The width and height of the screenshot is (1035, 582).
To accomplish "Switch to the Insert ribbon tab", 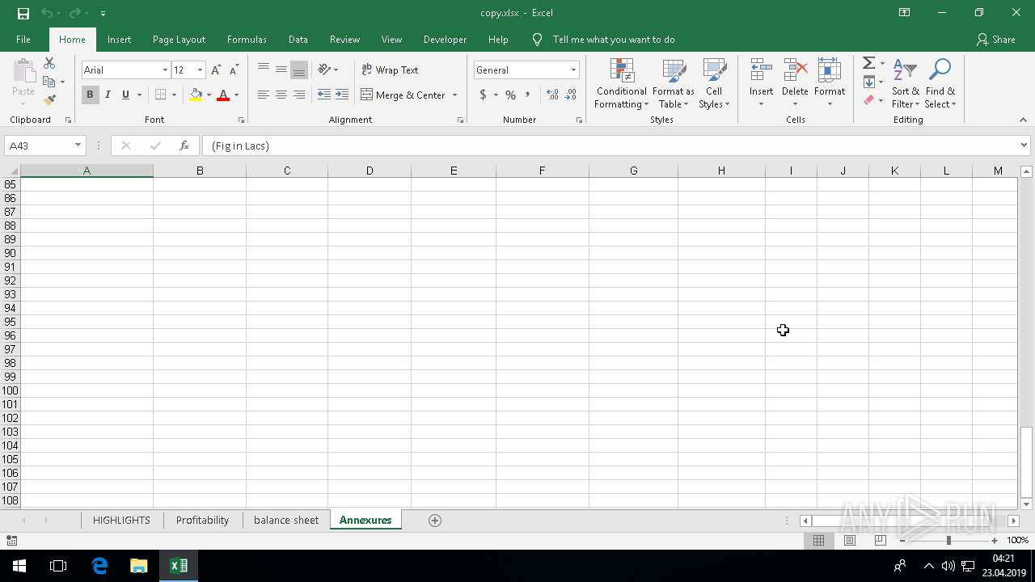I will click(x=119, y=40).
